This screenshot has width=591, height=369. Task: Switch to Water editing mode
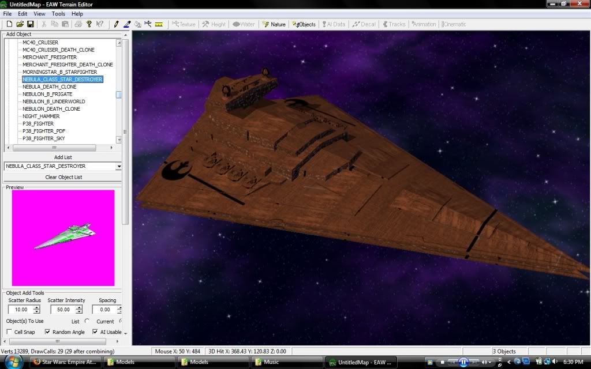point(244,24)
